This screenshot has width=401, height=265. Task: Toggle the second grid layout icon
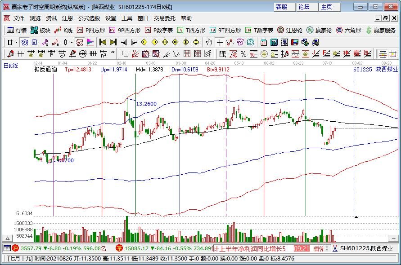393,54
